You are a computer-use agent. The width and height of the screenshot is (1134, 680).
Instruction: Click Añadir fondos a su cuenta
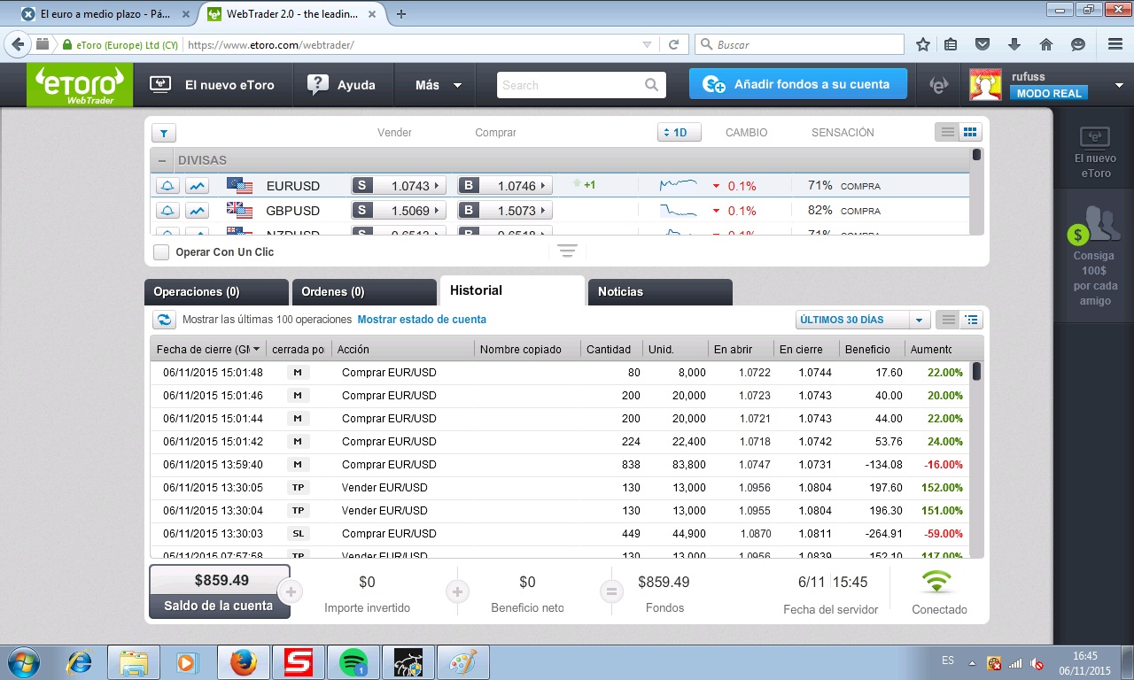click(x=798, y=85)
